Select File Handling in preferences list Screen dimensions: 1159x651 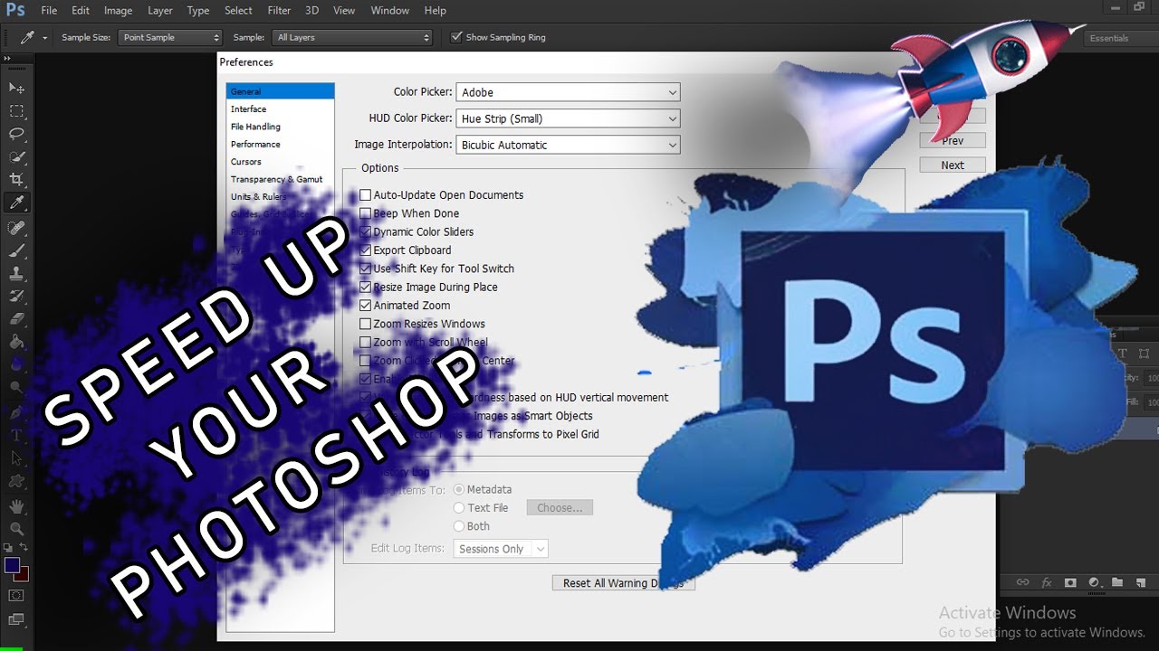click(x=255, y=127)
